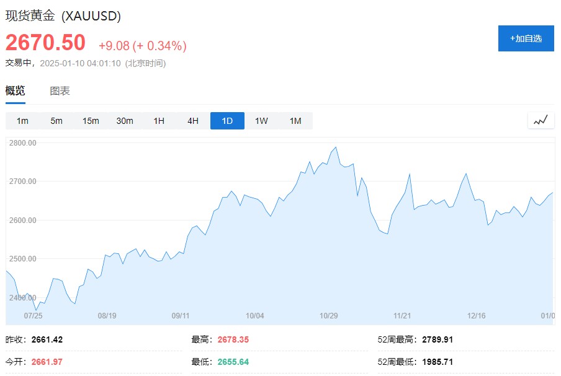Viewport: 561px width, 376px height.
Task: Select the 30m interval button
Action: coord(125,121)
